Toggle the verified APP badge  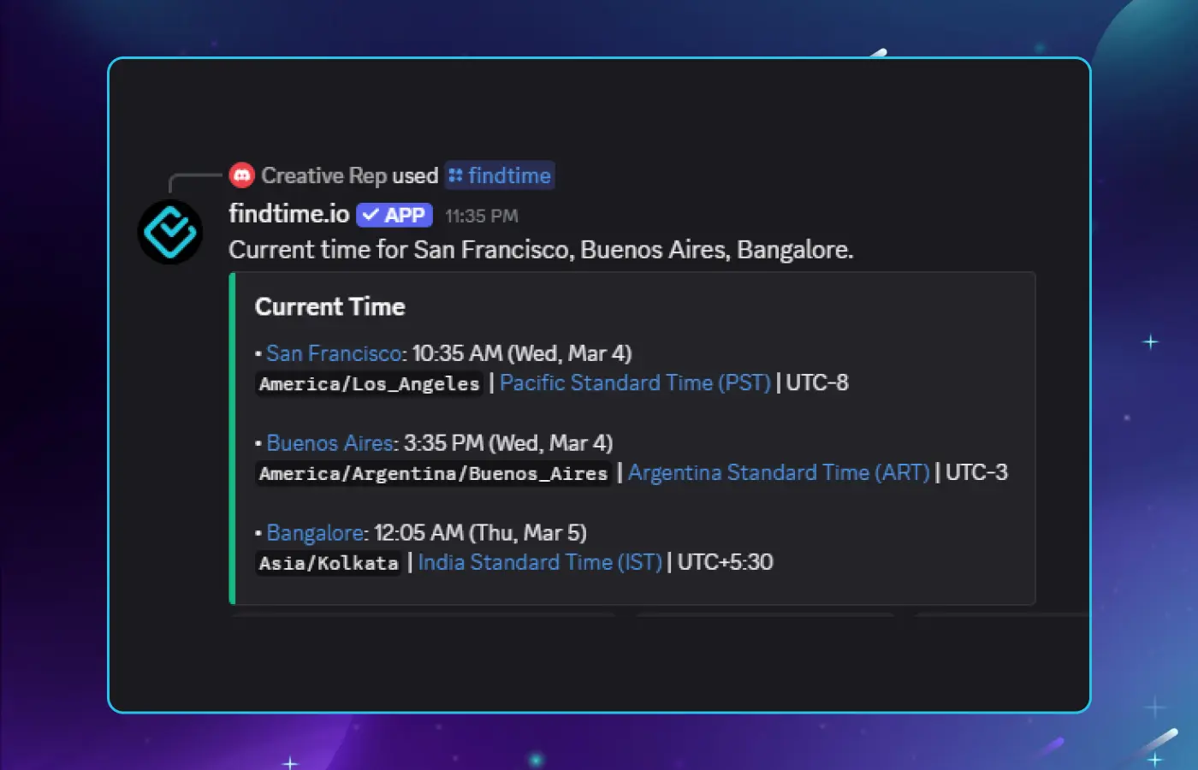(394, 215)
